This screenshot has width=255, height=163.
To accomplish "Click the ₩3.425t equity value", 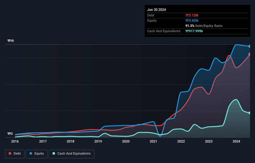I will pyautogui.click(x=192, y=20).
